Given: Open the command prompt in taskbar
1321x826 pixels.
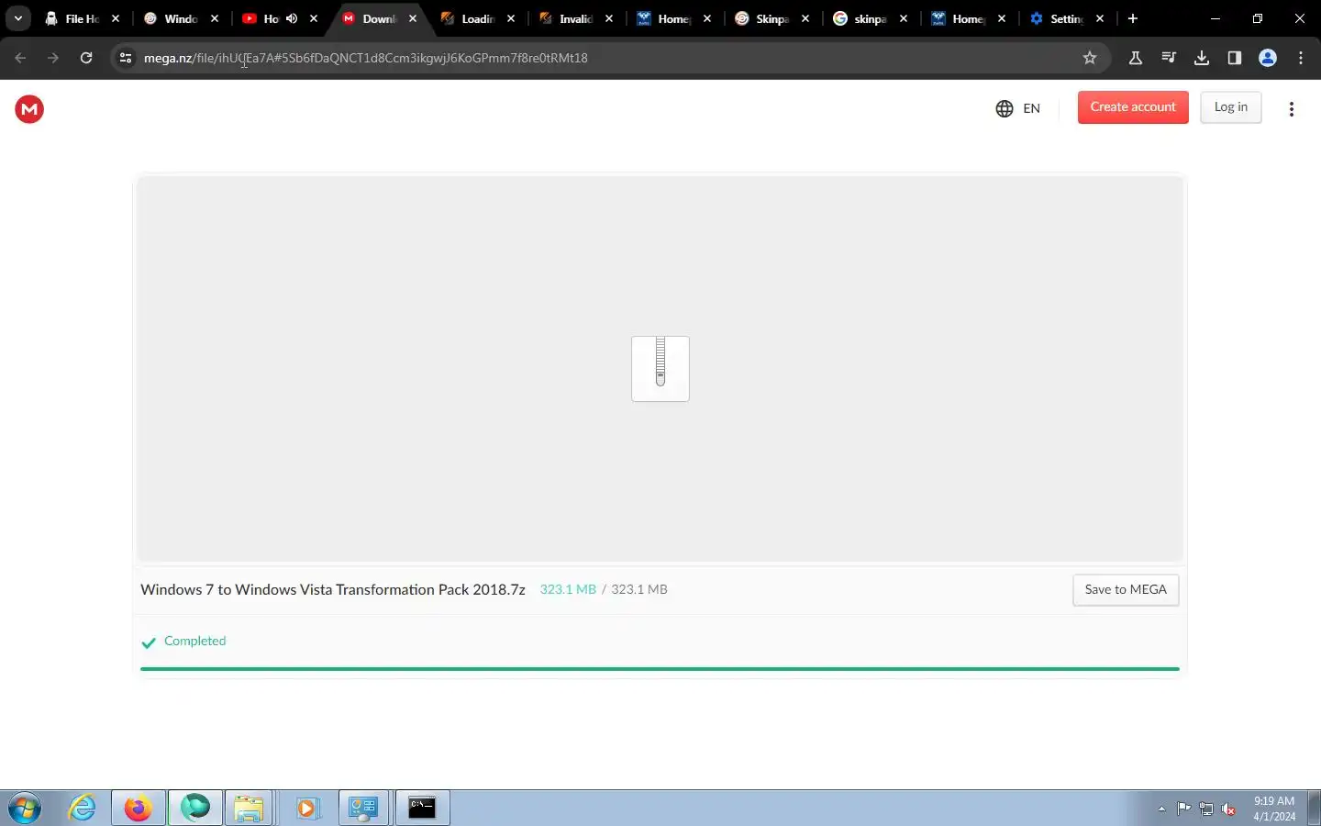Looking at the screenshot, I should pos(422,808).
